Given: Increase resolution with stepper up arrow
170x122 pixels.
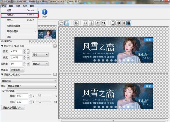Looking at the screenshot, I should click(25, 63).
